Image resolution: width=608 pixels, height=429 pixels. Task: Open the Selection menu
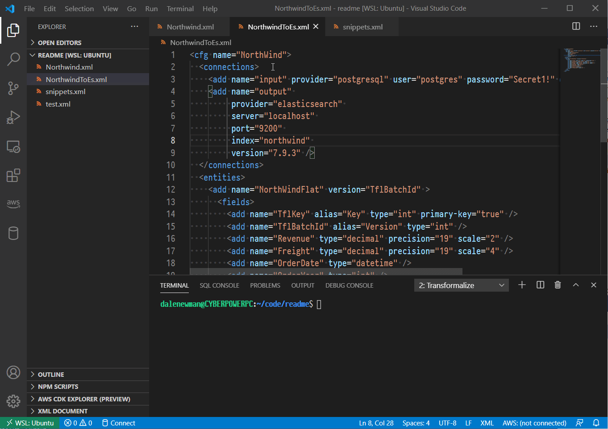click(x=79, y=8)
